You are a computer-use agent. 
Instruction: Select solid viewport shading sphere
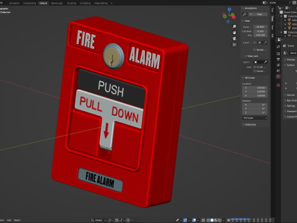[x=212, y=220]
